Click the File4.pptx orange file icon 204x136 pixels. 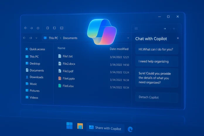tap(60, 78)
